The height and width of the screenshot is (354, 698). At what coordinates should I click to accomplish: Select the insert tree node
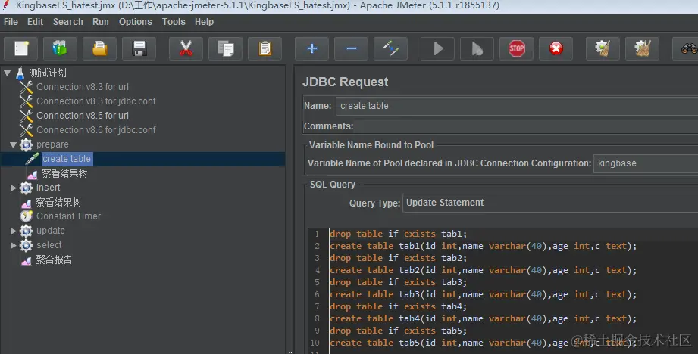48,188
